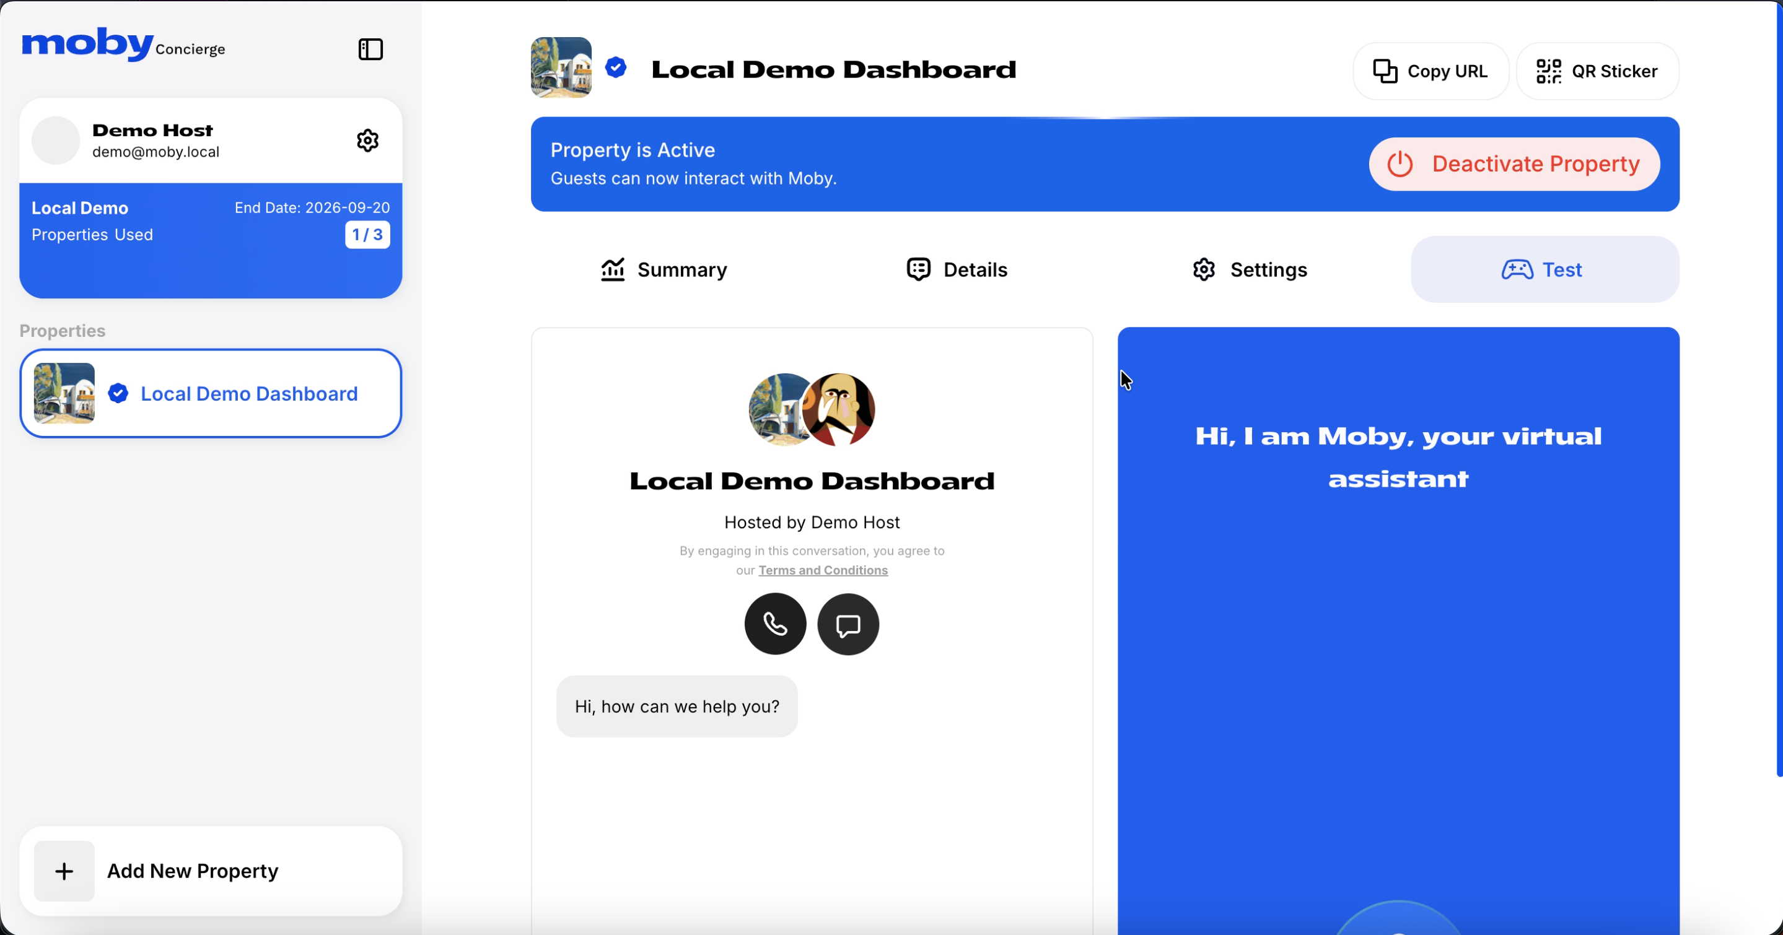Copy the property URL
The image size is (1783, 935).
tap(1430, 71)
